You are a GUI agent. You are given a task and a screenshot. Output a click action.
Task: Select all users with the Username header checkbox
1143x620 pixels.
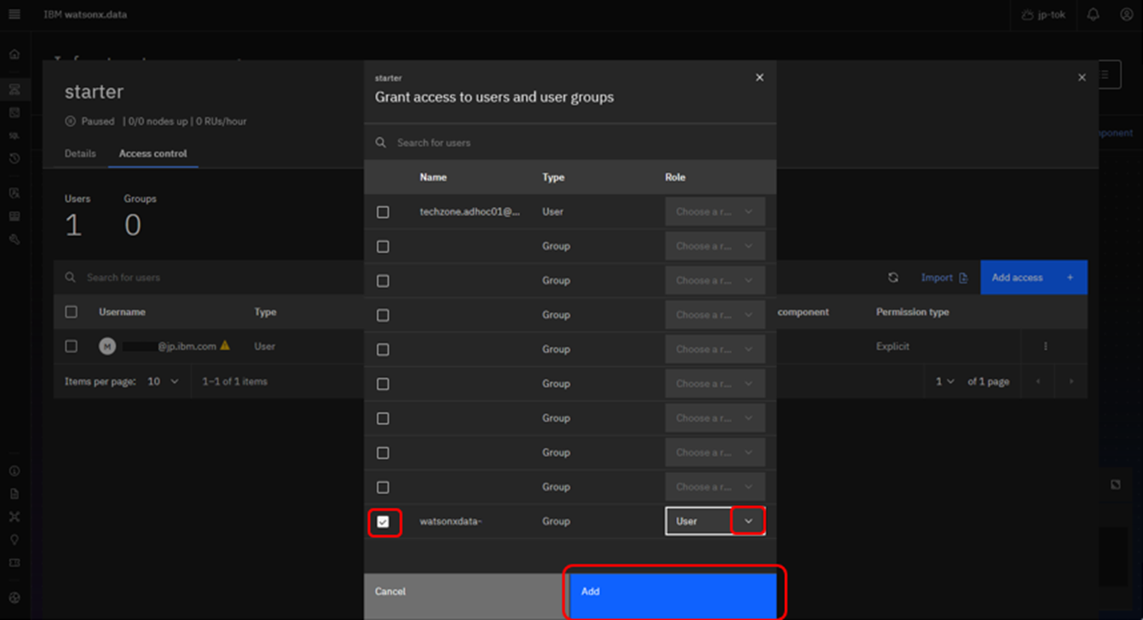pyautogui.click(x=72, y=313)
